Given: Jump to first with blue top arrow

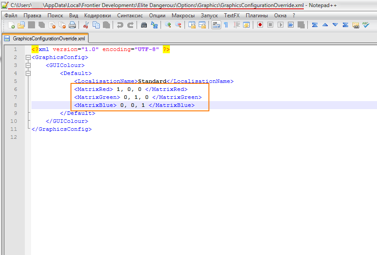Looking at the screenshot, I should pyautogui.click(x=315, y=25).
